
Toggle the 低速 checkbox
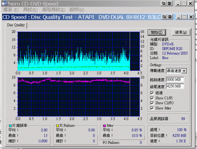152,93
